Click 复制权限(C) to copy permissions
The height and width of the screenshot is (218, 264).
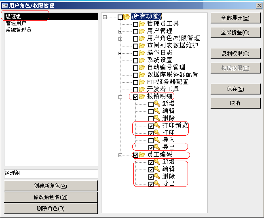[x=235, y=53]
